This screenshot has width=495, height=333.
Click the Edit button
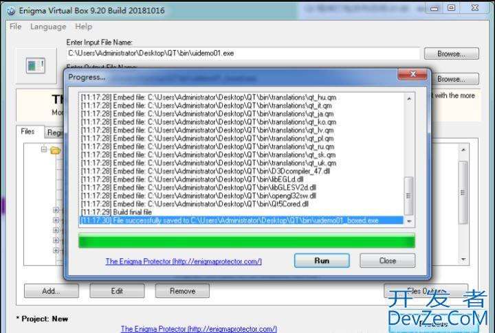click(117, 290)
